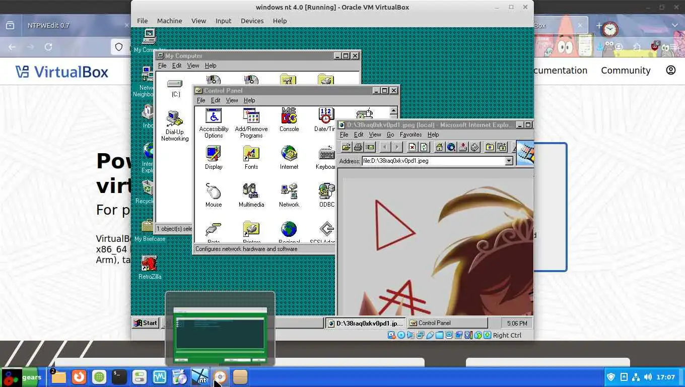Open the File menu in VirtualBox window
This screenshot has width=685, height=387.
click(x=143, y=21)
